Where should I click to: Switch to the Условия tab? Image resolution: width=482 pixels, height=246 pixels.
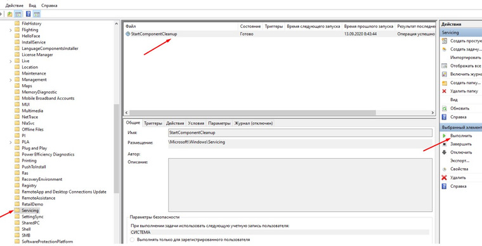point(196,123)
